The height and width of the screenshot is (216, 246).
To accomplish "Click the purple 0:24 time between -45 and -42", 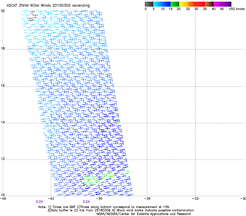I will 39,202.
